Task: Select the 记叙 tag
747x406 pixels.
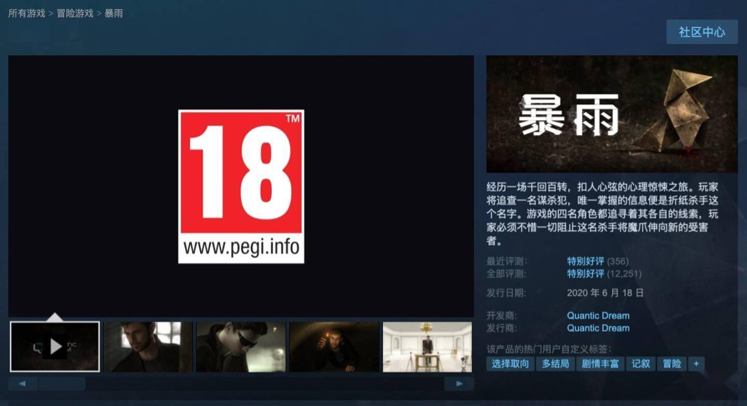Action: (641, 363)
